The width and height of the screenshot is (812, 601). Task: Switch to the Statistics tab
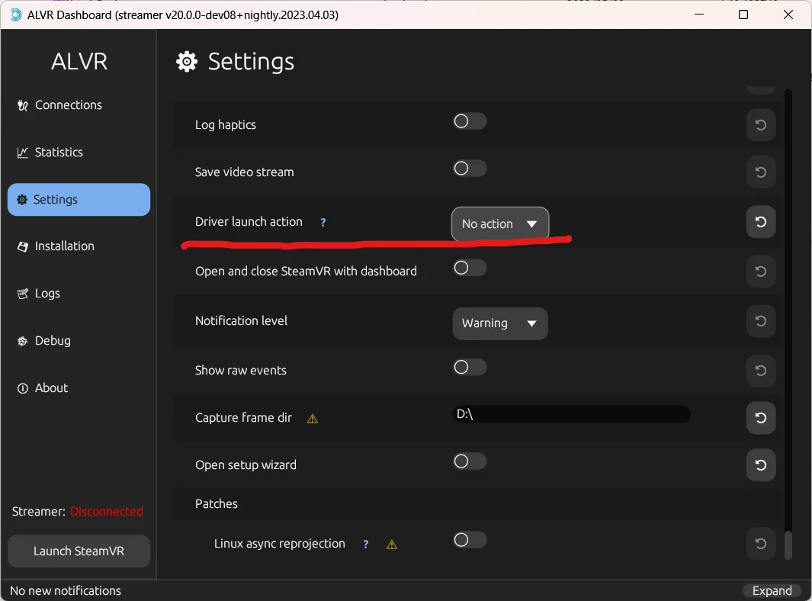pos(59,153)
